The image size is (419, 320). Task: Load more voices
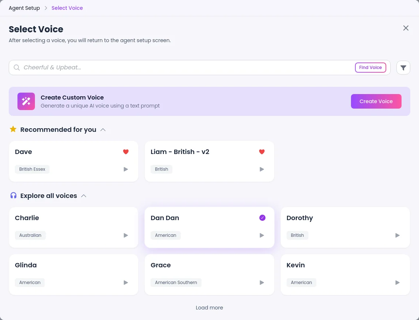209,308
